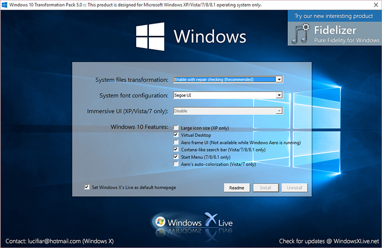
Task: Open the Readme button
Action: tap(237, 187)
